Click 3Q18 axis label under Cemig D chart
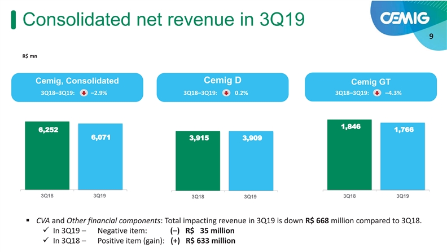The height and width of the screenshot is (252, 447). pos(198,197)
